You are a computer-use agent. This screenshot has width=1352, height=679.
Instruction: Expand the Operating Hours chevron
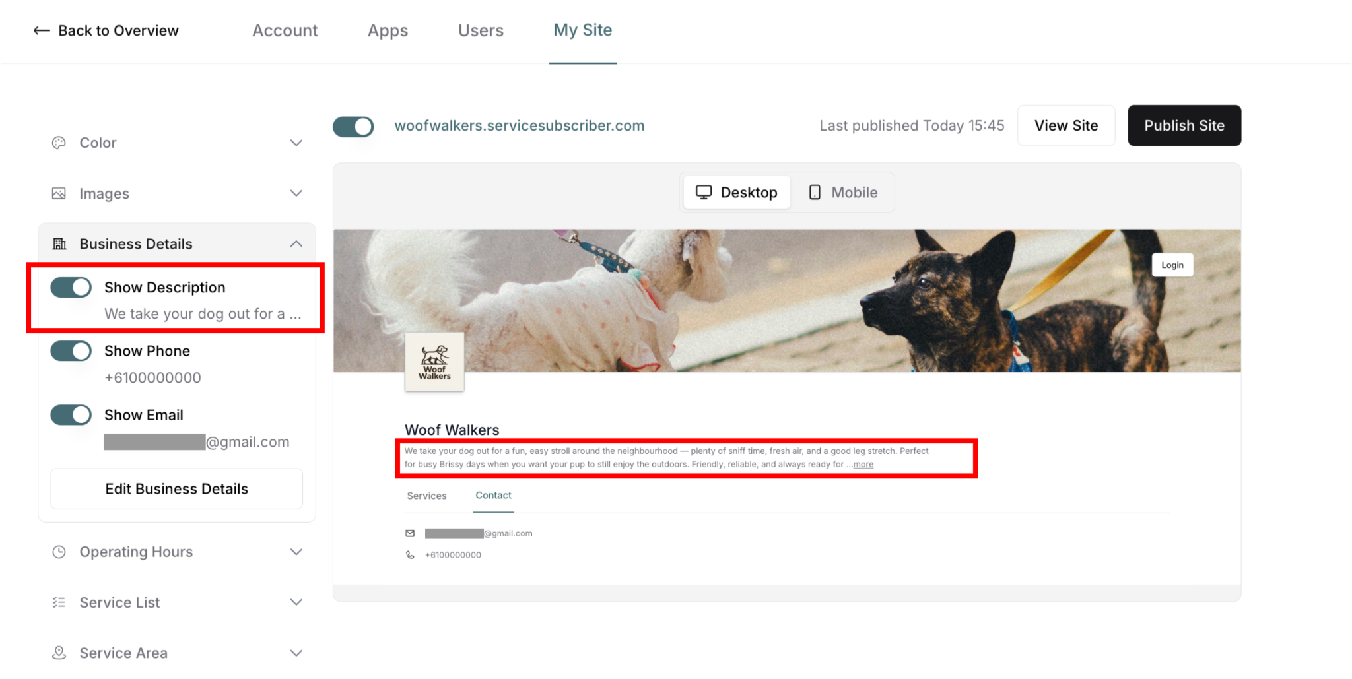point(296,552)
